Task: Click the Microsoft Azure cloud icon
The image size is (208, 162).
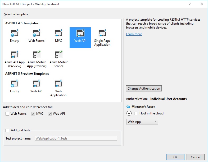Action: pos(128,107)
